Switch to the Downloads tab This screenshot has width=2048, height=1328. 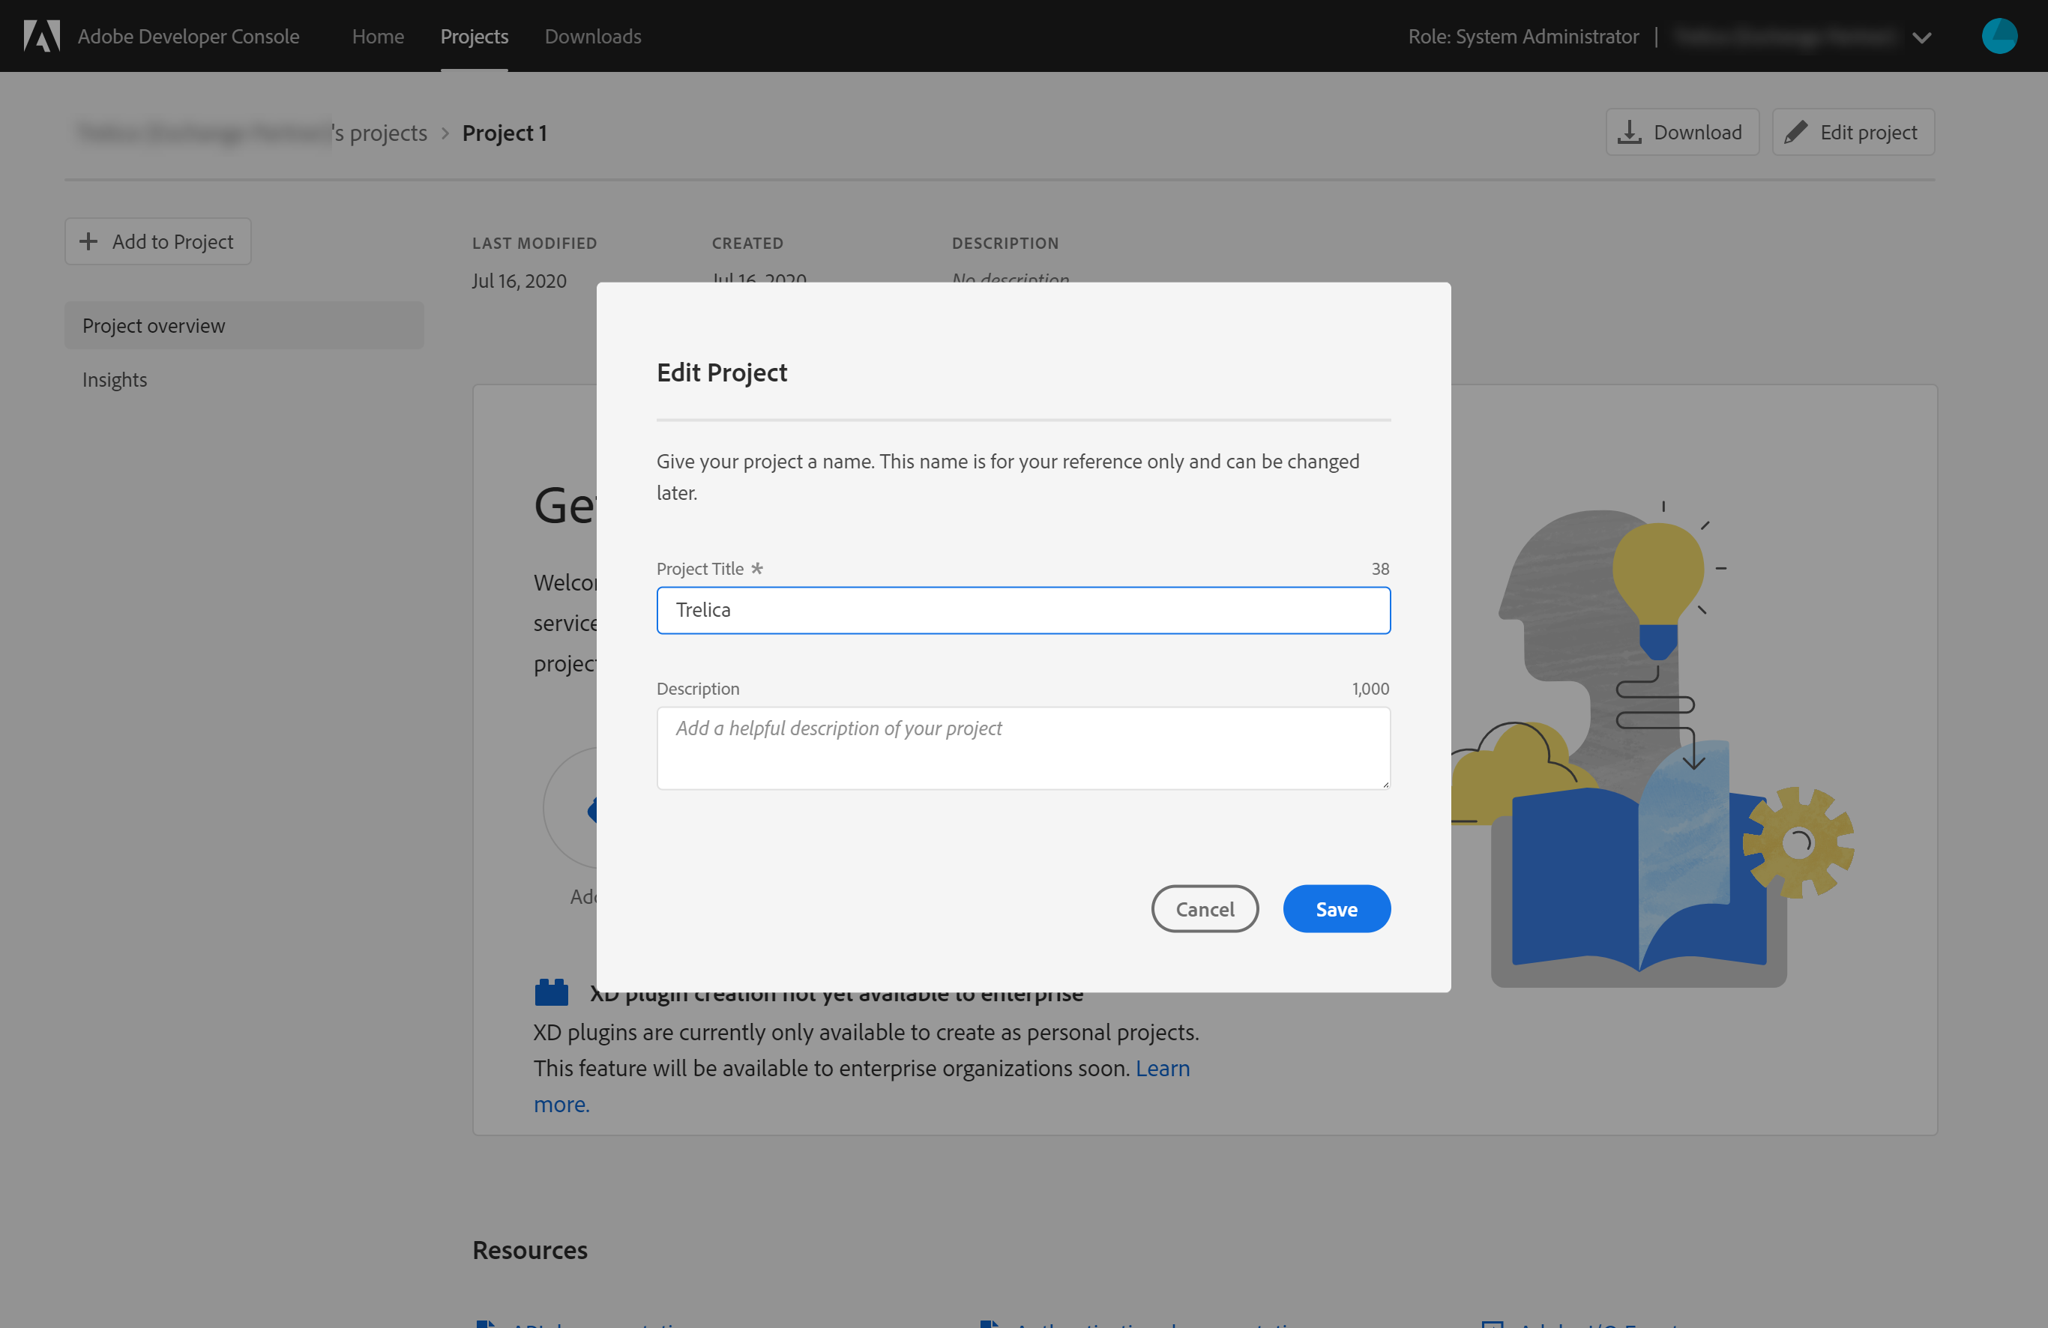pyautogui.click(x=593, y=36)
